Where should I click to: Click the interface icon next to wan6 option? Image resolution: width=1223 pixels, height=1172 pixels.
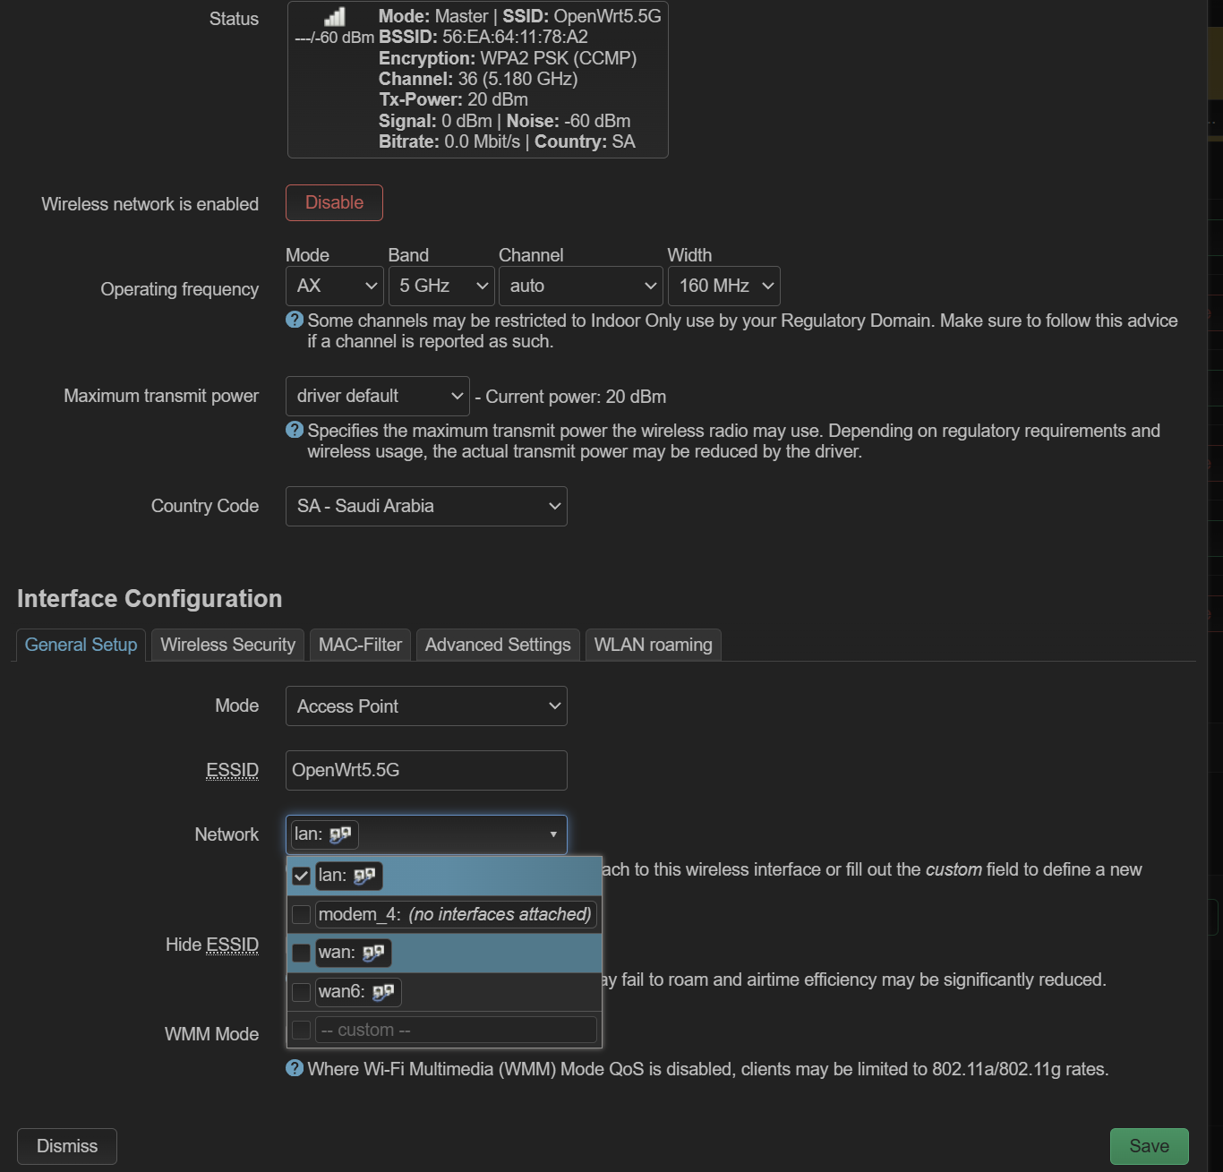coord(383,992)
